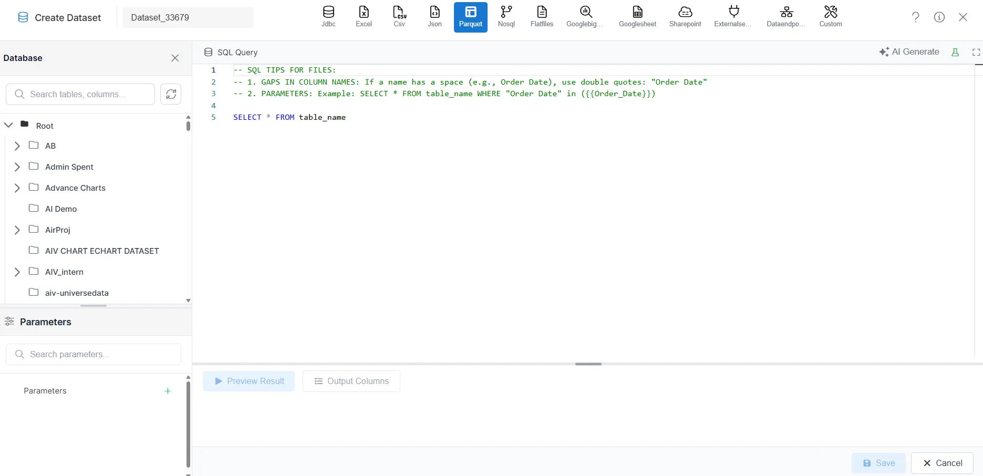
Task: Click the AI Generate button
Action: (x=909, y=51)
